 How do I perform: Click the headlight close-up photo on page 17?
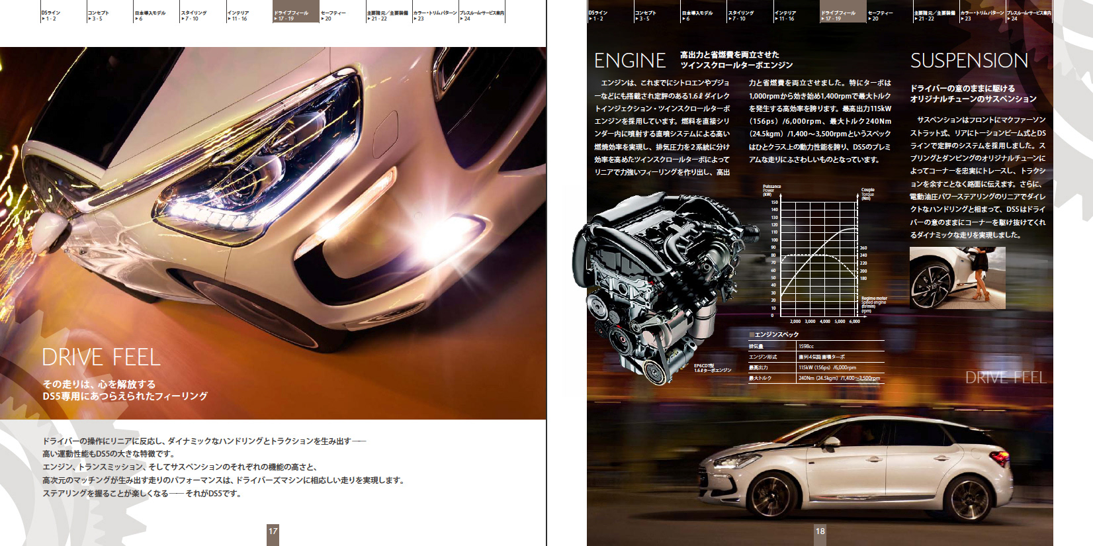273,233
